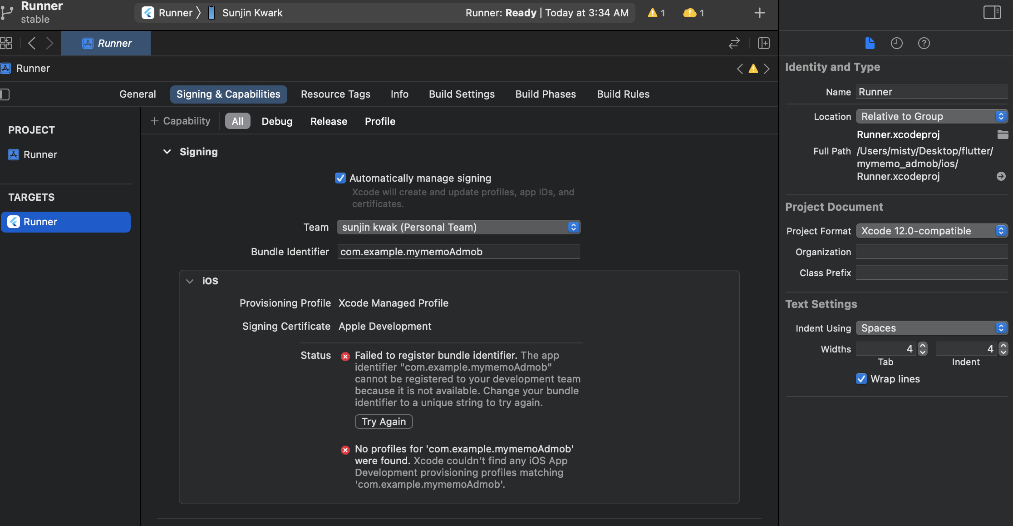The height and width of the screenshot is (526, 1013).
Task: Open the Info tab
Action: [x=399, y=94]
